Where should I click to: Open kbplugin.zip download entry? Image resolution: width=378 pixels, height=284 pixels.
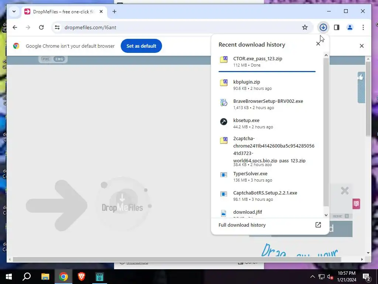tap(267, 85)
